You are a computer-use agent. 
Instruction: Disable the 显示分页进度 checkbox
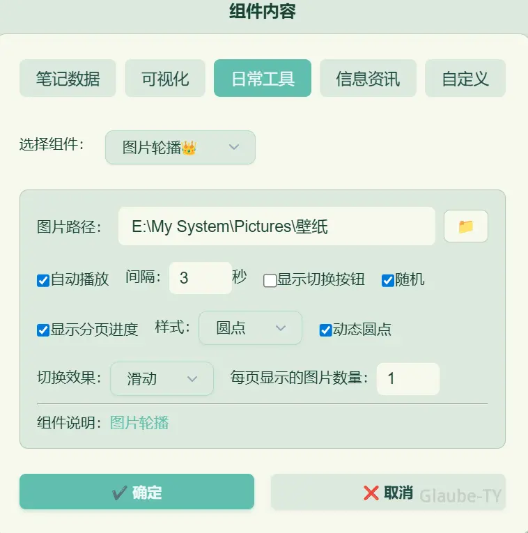point(43,330)
